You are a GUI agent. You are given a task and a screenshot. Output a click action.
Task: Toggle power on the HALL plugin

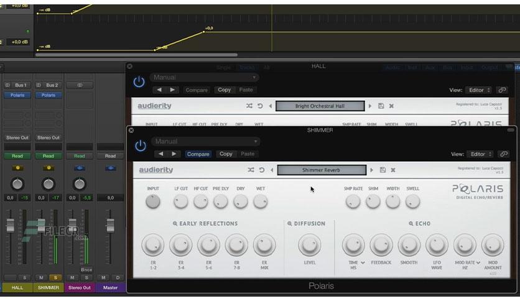(139, 82)
